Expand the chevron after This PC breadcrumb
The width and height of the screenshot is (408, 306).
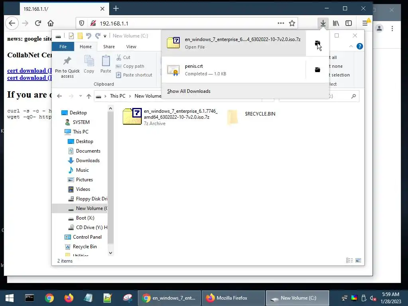point(130,96)
